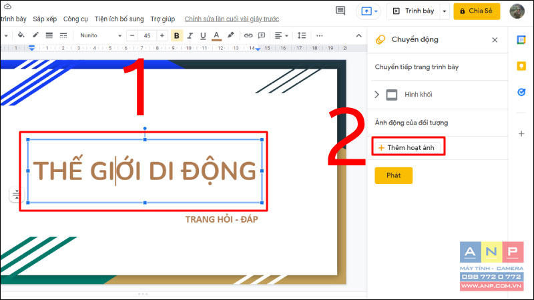Toggle italic formatting

[x=190, y=35]
